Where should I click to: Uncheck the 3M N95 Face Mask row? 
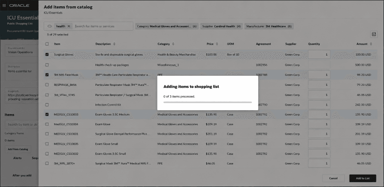tap(47, 75)
